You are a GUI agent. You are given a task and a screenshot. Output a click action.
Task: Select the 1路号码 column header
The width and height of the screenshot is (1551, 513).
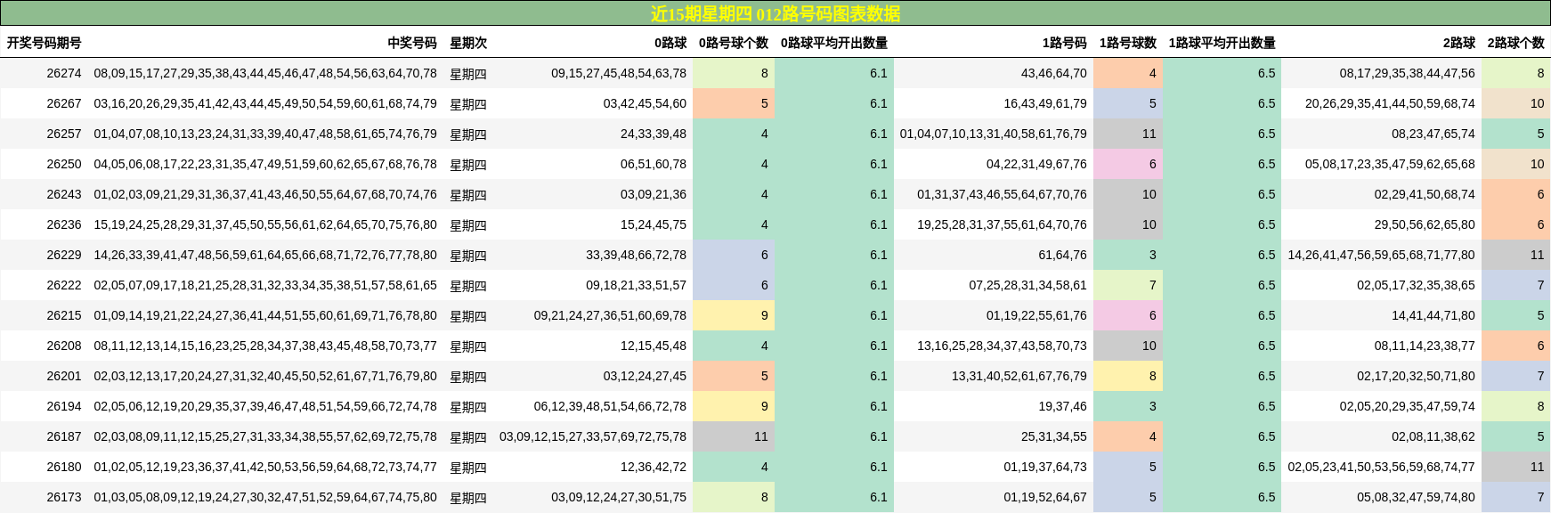(x=1065, y=43)
